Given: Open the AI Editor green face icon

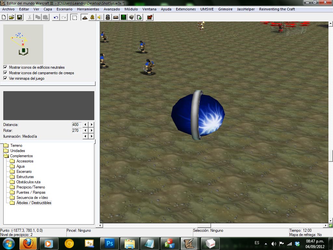Looking at the screenshot, I should (x=124, y=18).
